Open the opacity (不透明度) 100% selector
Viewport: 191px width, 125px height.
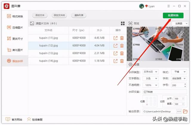pyautogui.click(x=150, y=85)
